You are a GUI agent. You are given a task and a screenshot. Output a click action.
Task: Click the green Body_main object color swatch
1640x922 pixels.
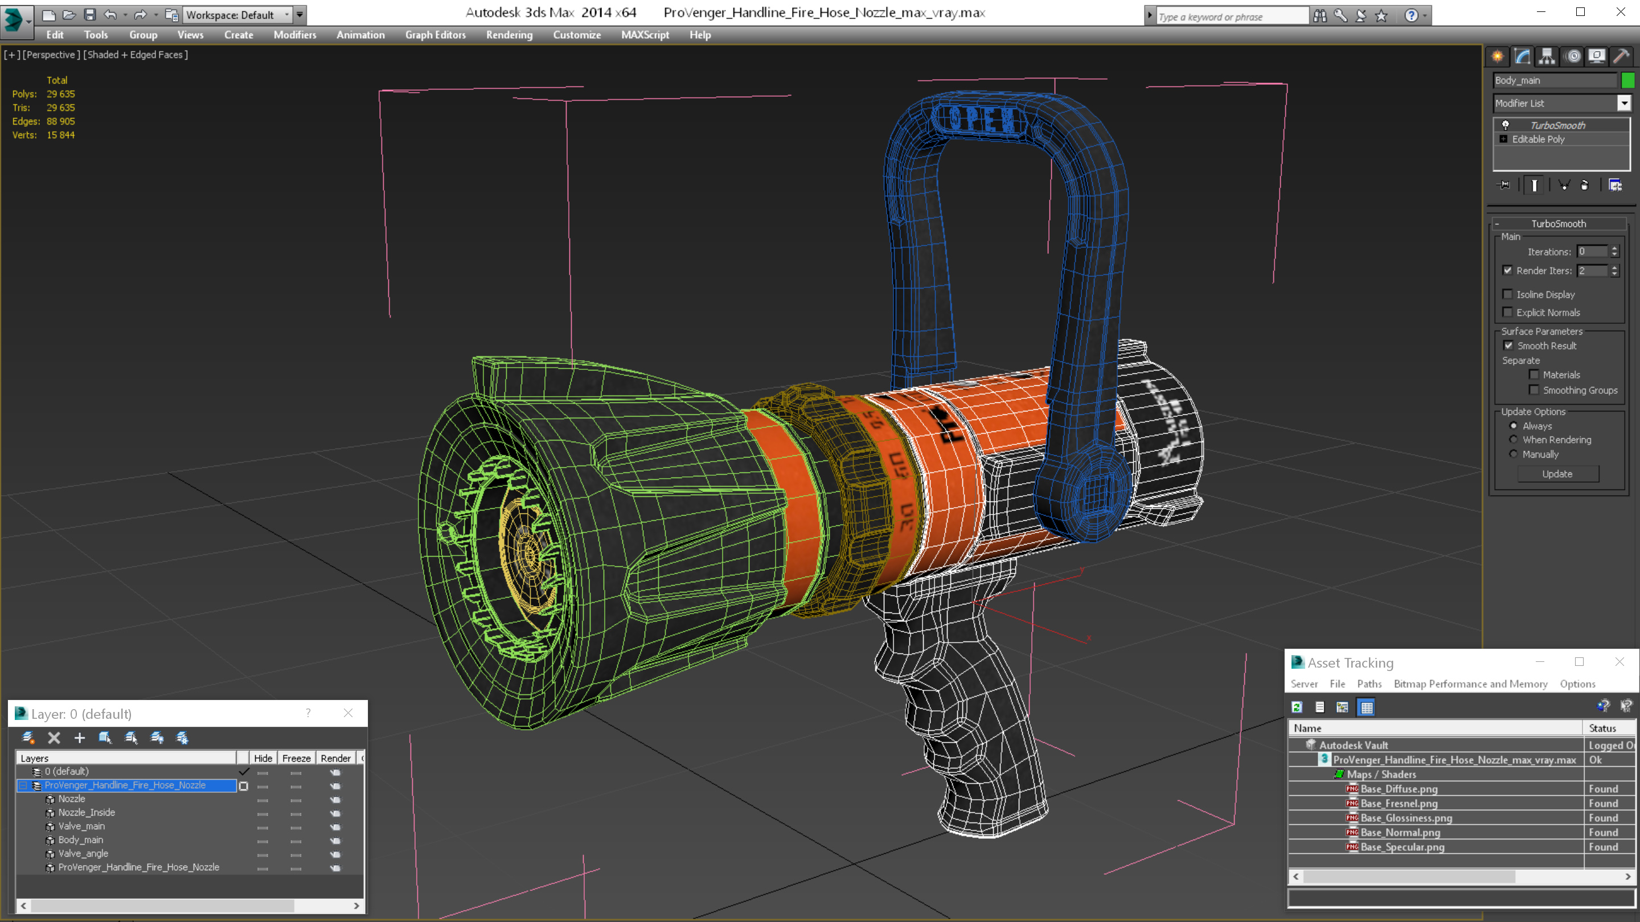point(1628,80)
